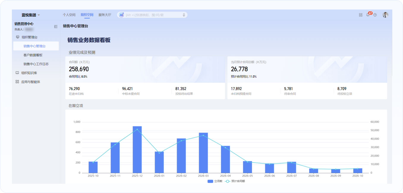Image resolution: width=403 pixels, height=193 pixels.
Task: Collapse the 组织管理台 sidebar group
Action: [x=29, y=37]
